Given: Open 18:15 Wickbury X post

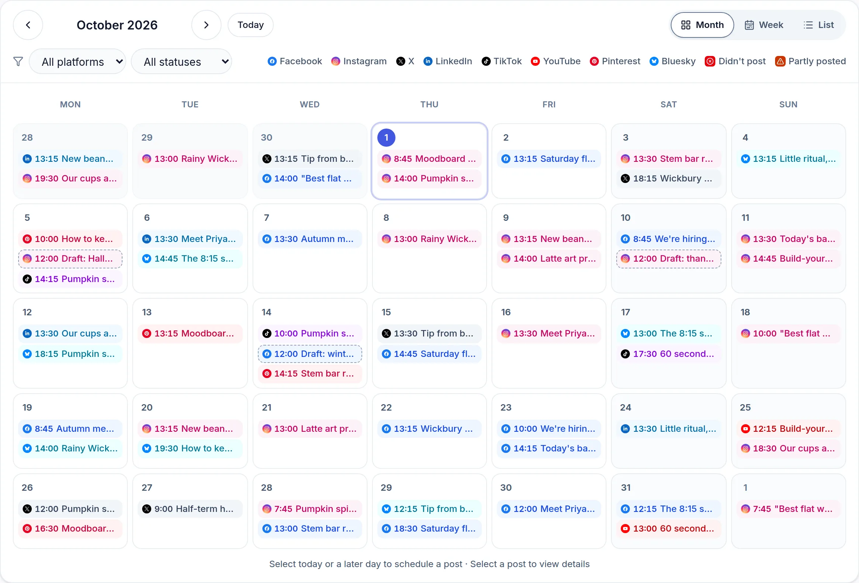Looking at the screenshot, I should [668, 178].
